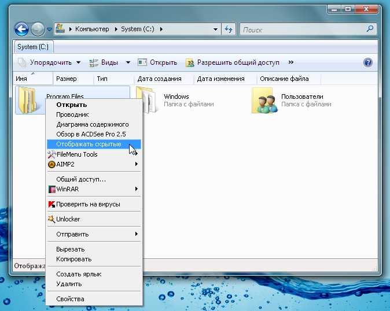Click the AIMP2 orange icon

click(x=51, y=164)
